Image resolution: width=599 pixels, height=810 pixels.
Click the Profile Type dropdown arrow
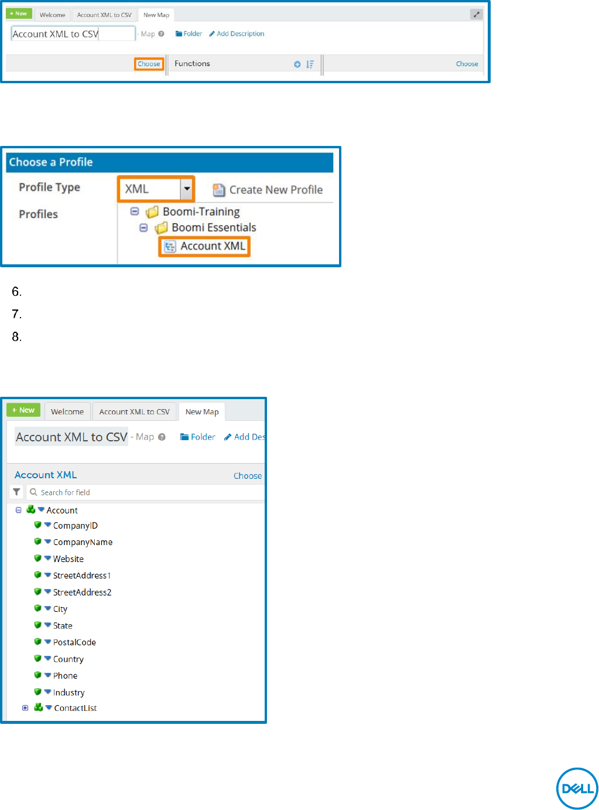tap(187, 189)
